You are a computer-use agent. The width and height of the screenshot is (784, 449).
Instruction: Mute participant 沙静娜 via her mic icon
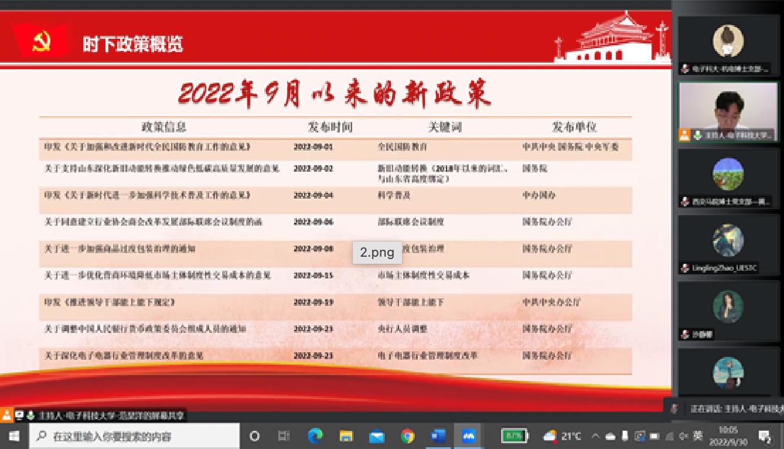[684, 334]
